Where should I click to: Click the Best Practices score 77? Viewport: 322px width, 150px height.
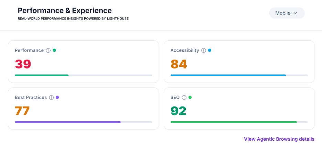point(22,111)
